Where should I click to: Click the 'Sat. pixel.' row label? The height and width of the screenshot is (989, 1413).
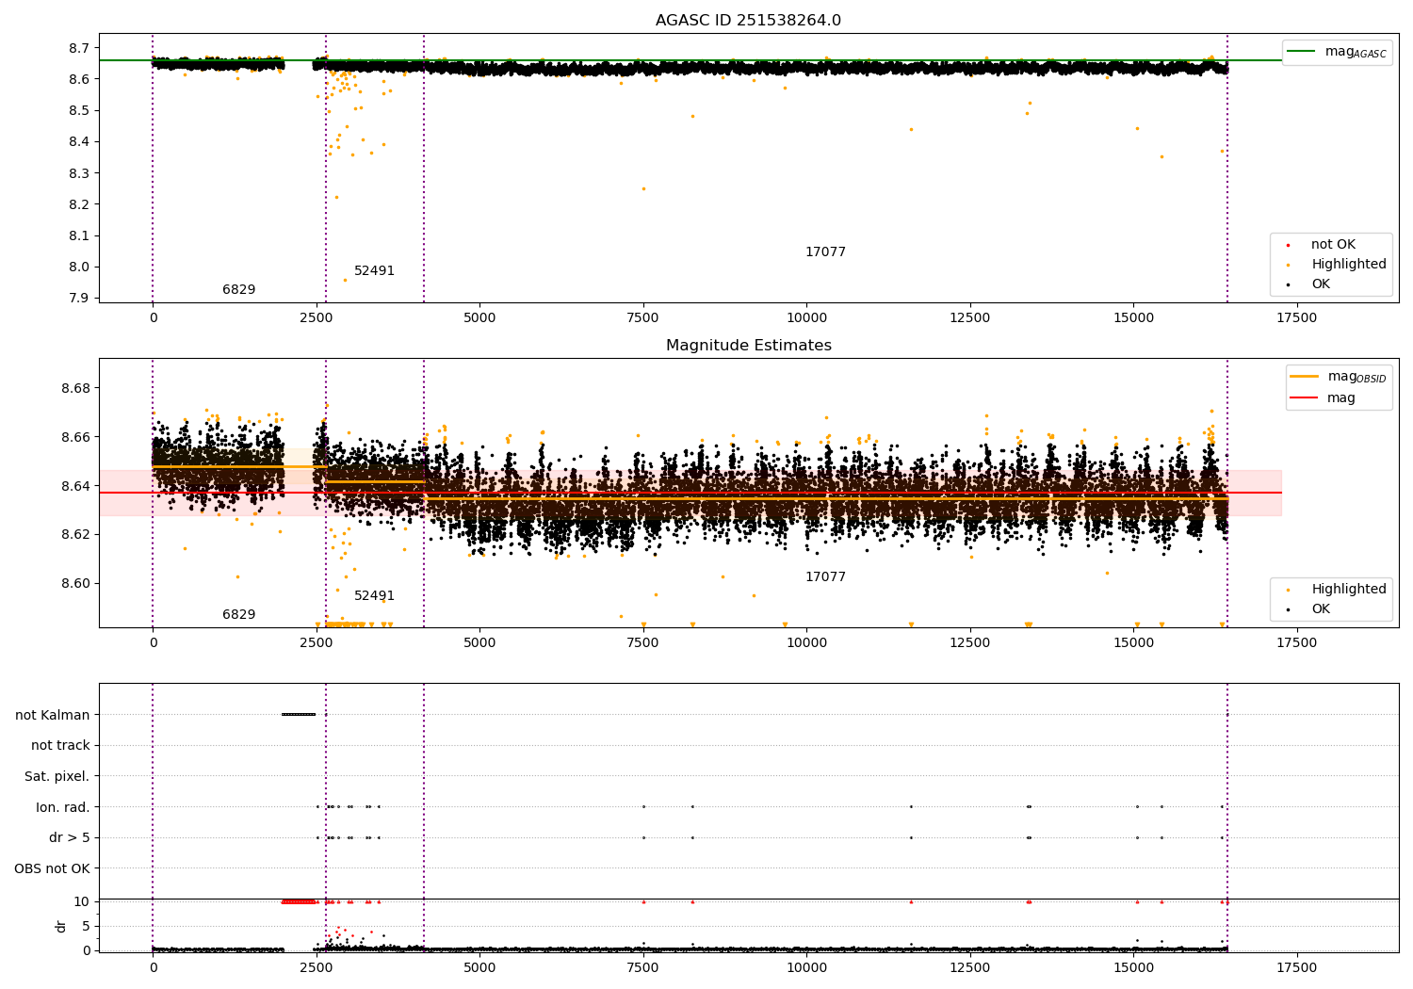pyautogui.click(x=57, y=776)
